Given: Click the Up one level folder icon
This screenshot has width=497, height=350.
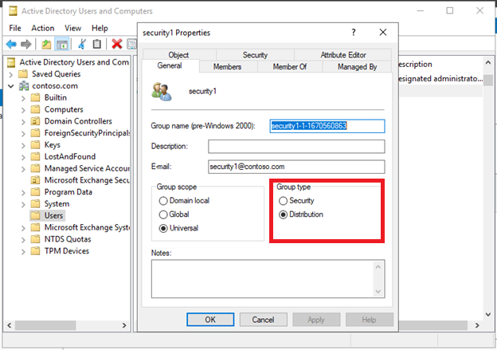Looking at the screenshot, I should [46, 44].
